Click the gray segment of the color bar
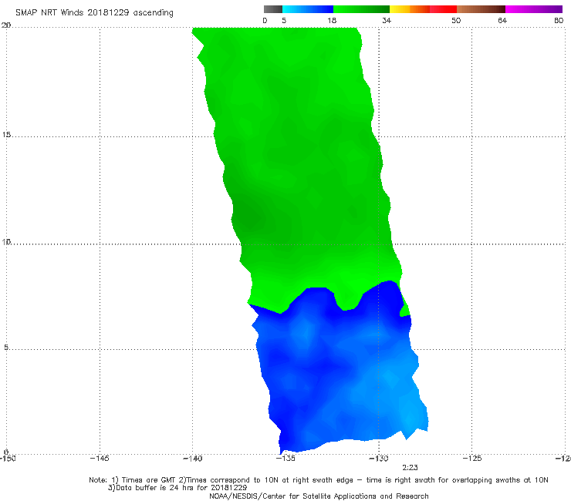The width and height of the screenshot is (571, 501). [x=272, y=9]
